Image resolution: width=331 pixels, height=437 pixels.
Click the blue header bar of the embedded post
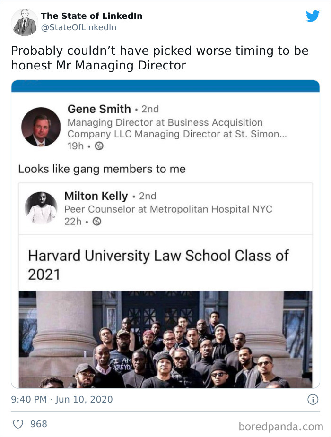click(x=165, y=86)
